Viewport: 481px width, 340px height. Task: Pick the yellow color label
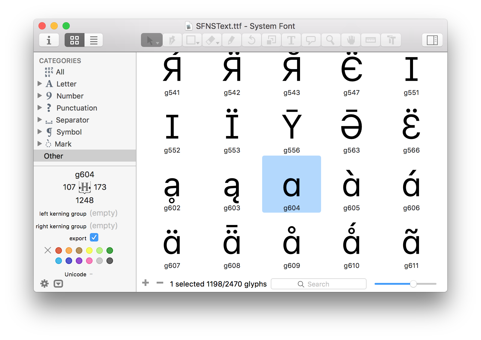point(89,250)
